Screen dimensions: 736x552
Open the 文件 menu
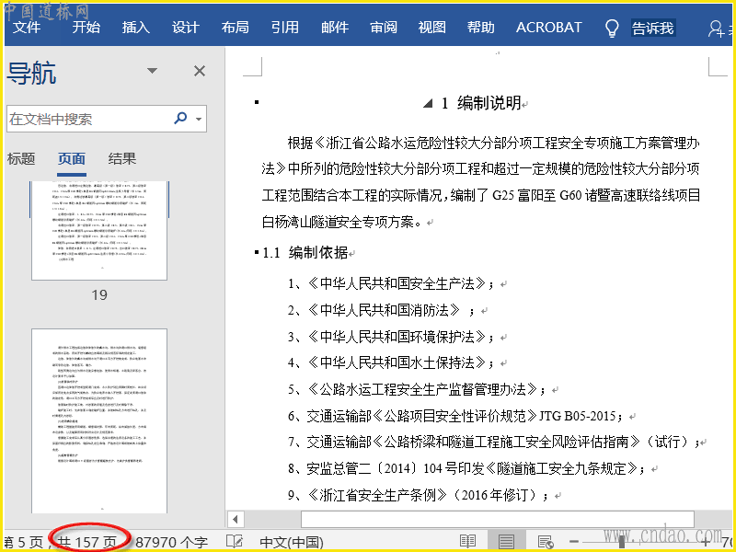pos(27,28)
